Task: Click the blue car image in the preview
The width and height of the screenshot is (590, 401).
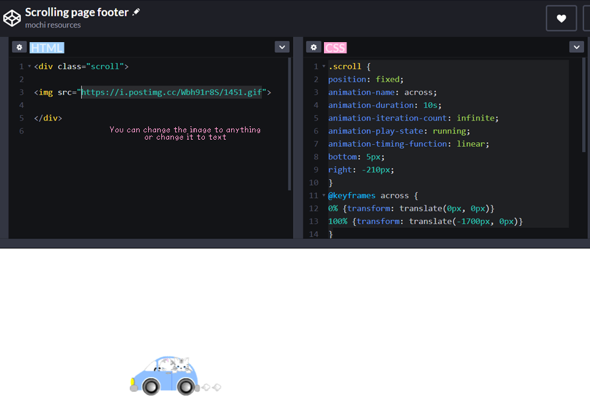Action: [x=165, y=375]
